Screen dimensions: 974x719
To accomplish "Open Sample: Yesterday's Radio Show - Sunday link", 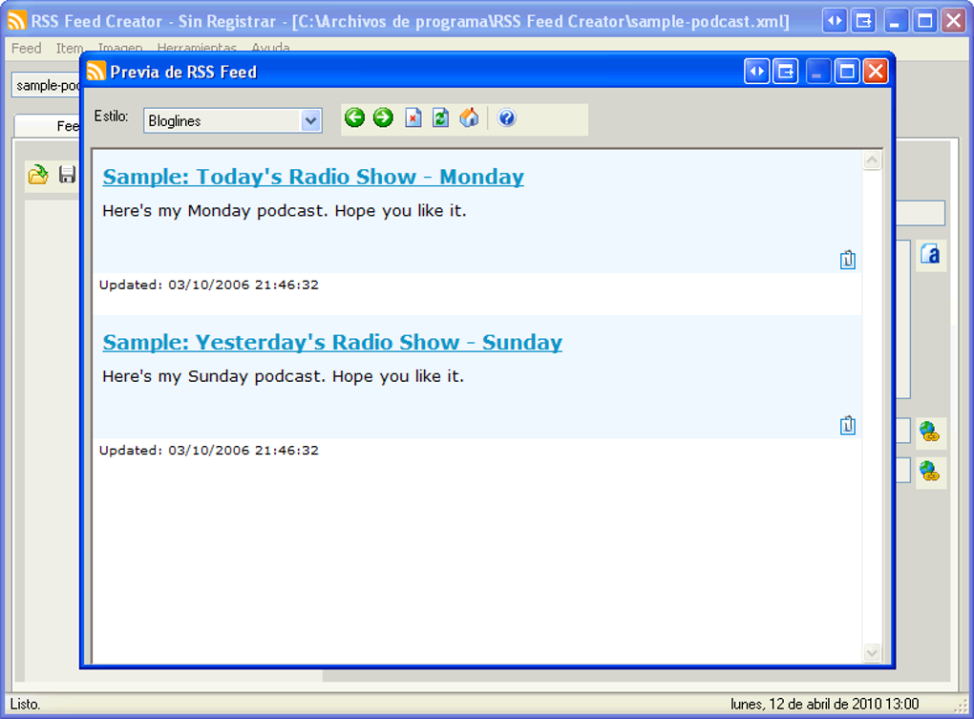I will coord(332,343).
